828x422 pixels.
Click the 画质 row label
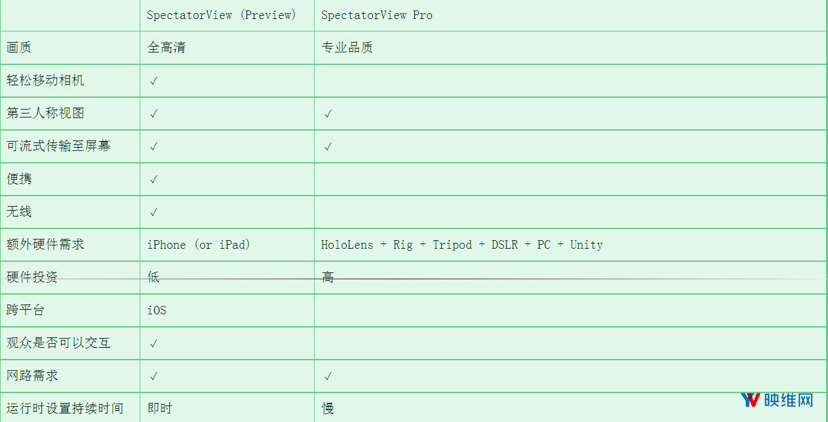pos(19,48)
